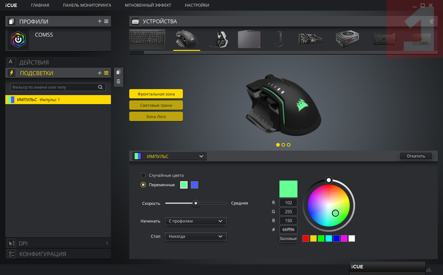
Task: Pick the second blue Переменные color swatch
Action: 195,185
